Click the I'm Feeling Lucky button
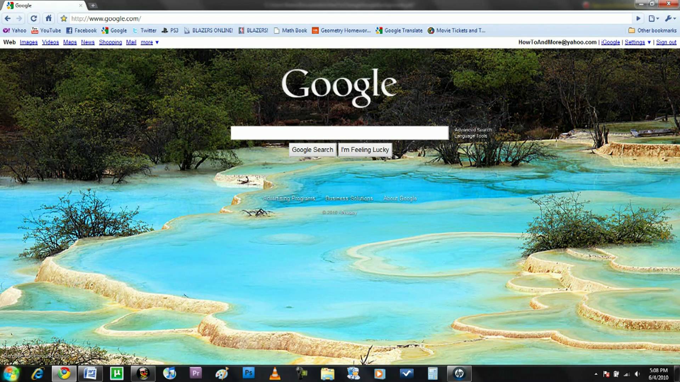 [x=365, y=149]
